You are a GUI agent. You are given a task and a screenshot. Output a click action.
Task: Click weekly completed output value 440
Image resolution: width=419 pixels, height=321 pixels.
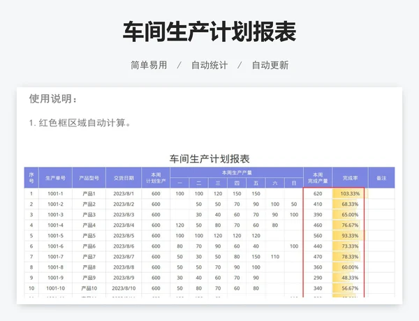pyautogui.click(x=318, y=246)
